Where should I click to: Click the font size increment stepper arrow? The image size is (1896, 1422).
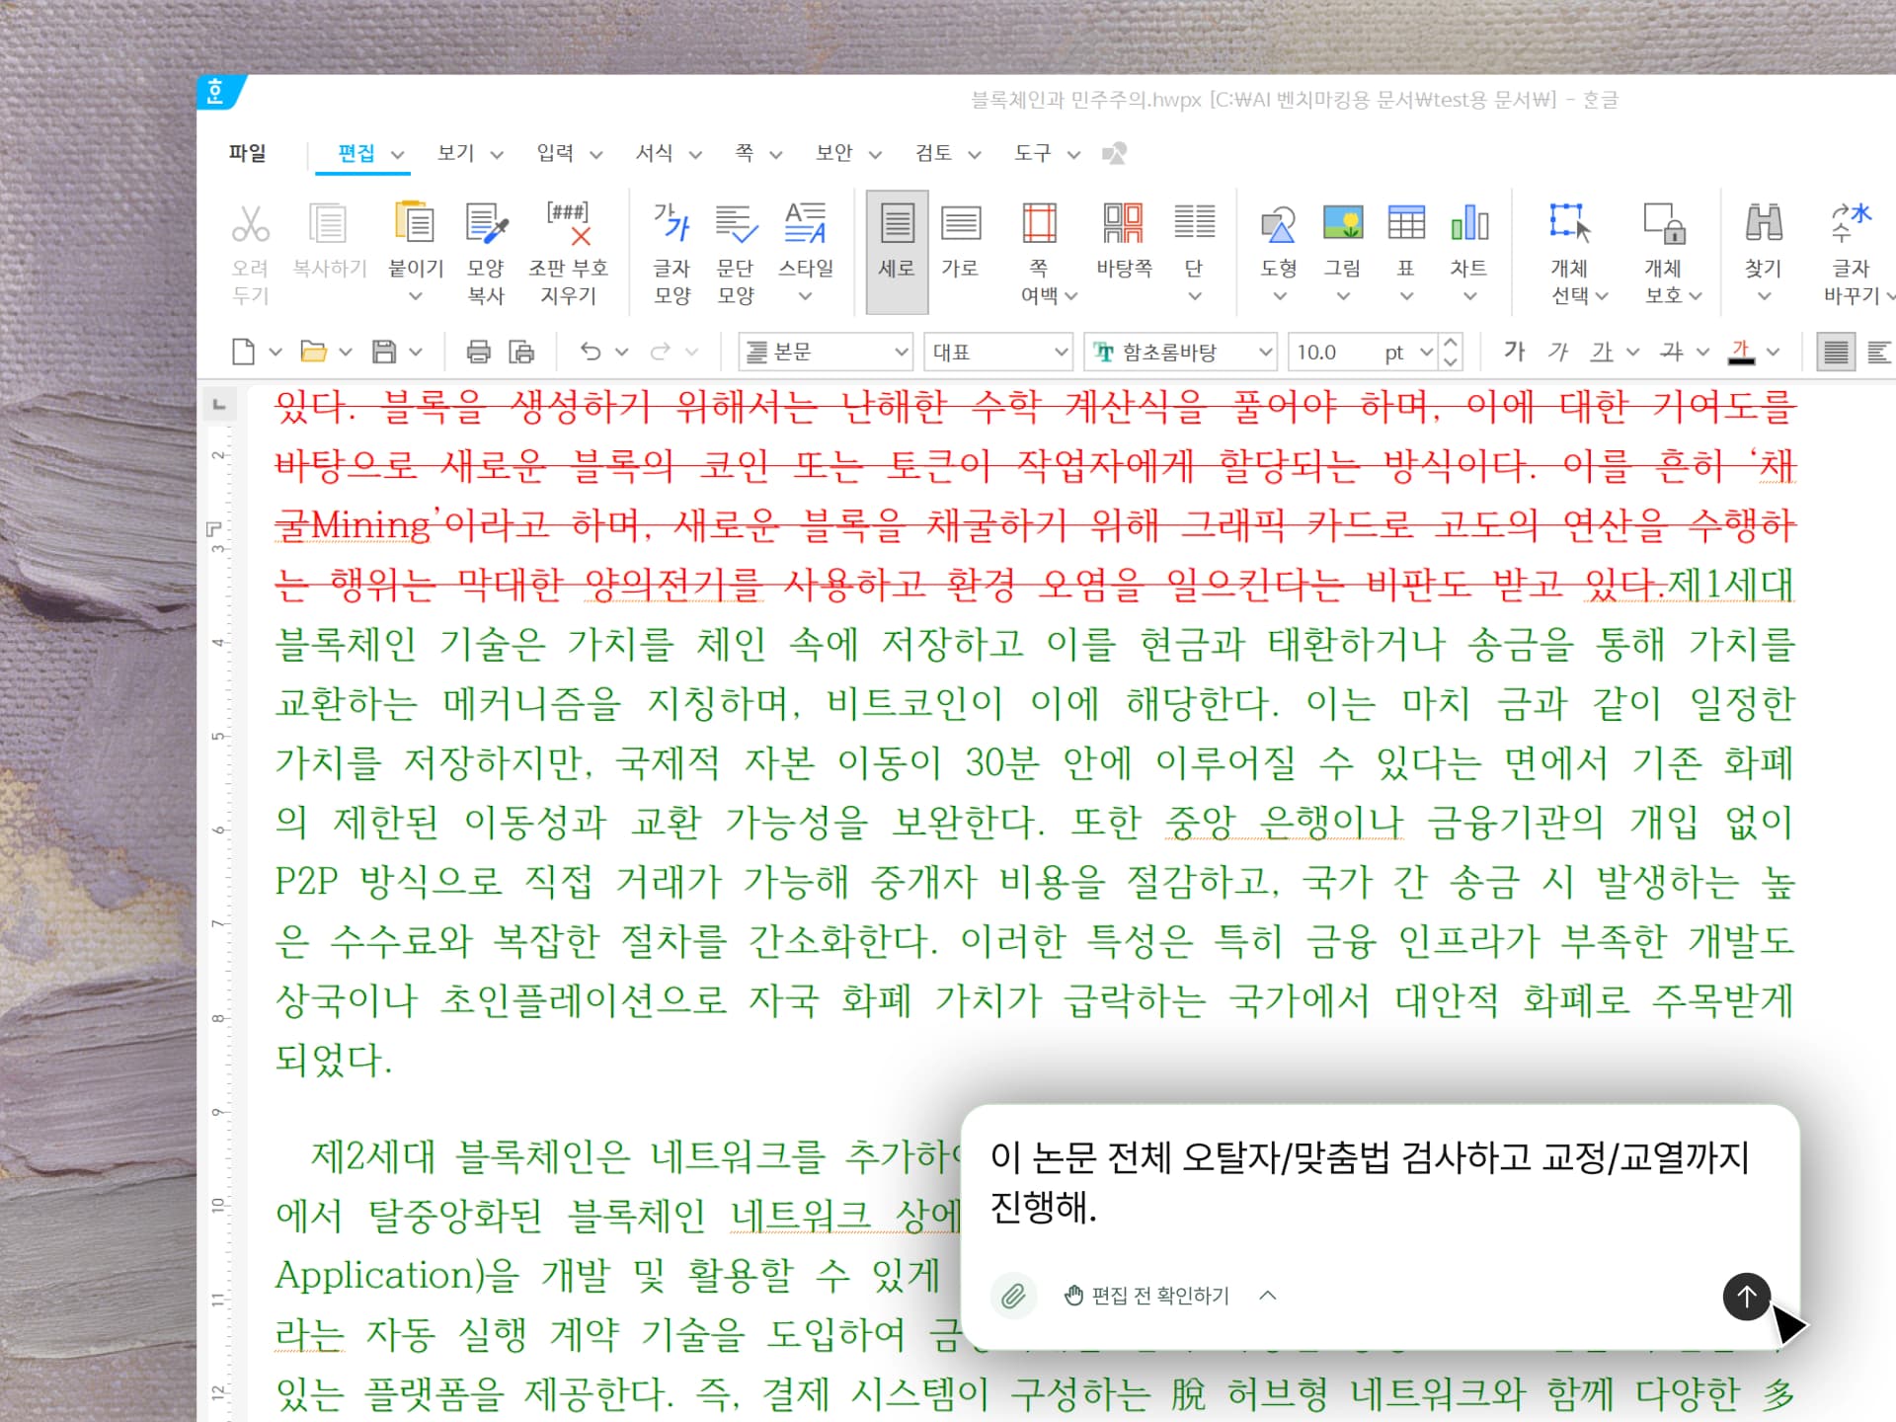point(1450,343)
